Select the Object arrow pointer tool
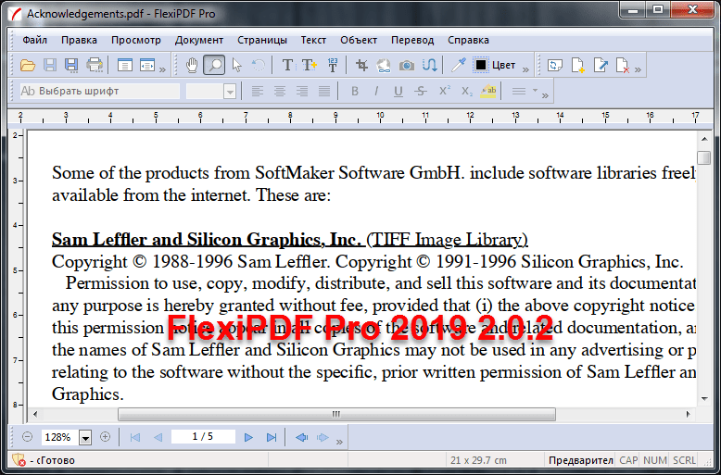 click(237, 65)
